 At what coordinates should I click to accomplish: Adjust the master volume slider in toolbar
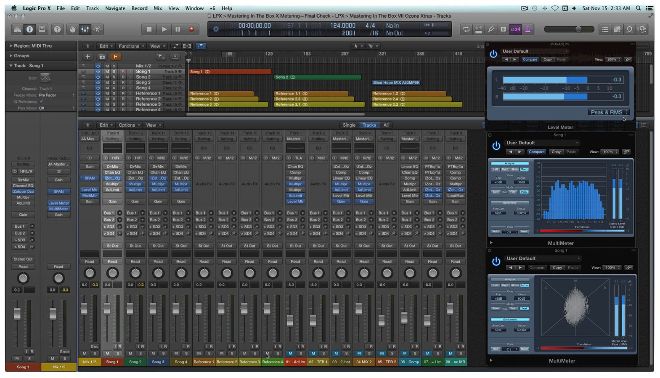pos(569,29)
